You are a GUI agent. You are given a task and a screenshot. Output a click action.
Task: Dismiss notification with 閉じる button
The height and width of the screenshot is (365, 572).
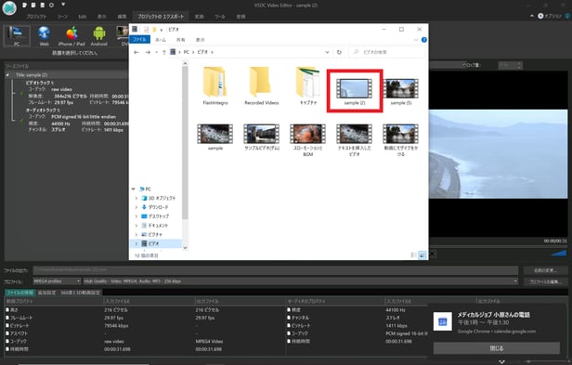(497, 348)
